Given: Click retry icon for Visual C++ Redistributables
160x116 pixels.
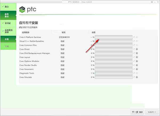Looking at the screenshot, I should pyautogui.click(x=134, y=41).
